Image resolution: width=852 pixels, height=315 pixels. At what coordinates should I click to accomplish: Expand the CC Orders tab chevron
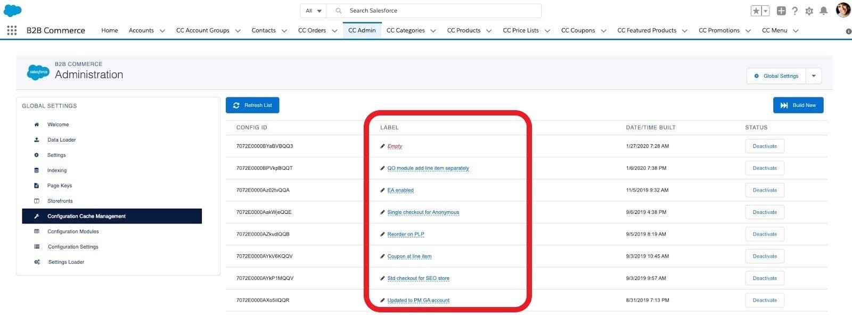tap(334, 31)
